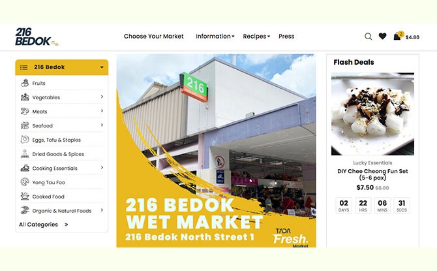Click the Eggs, Tofu & Staples icon
Image resolution: width=437 pixels, height=271 pixels.
pyautogui.click(x=25, y=140)
